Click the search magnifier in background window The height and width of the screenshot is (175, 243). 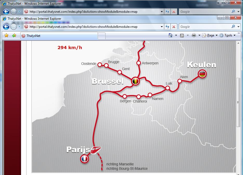tap(233, 11)
